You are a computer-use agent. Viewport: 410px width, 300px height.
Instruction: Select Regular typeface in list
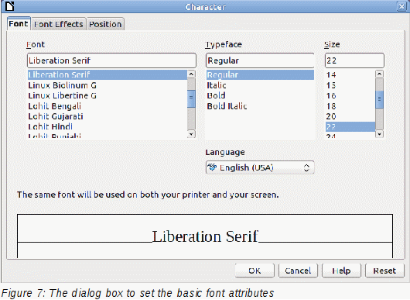tap(260, 74)
